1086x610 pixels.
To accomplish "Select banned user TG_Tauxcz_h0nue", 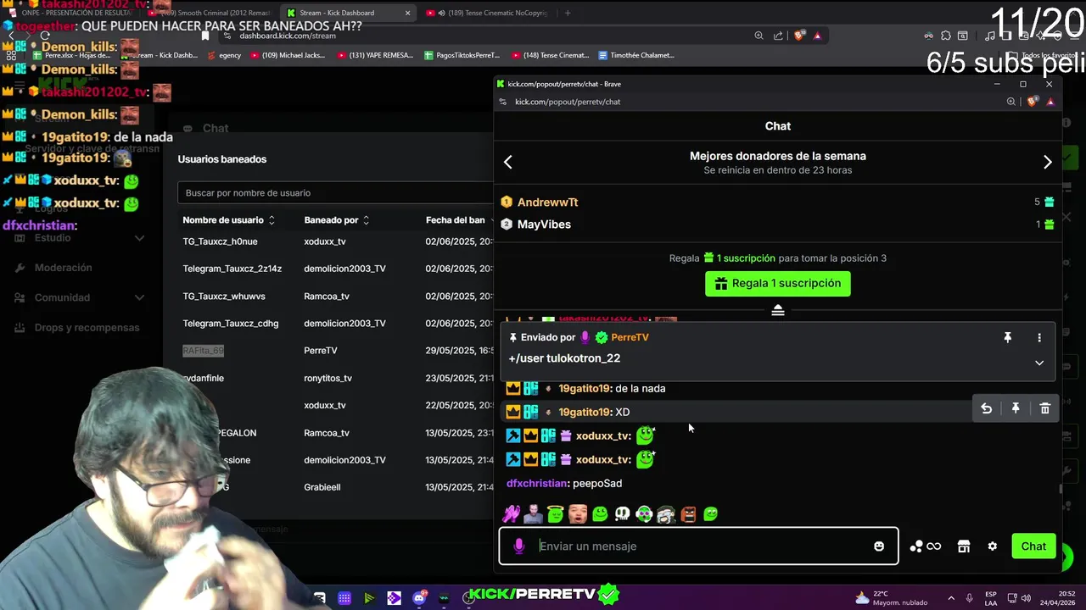I will [x=220, y=241].
